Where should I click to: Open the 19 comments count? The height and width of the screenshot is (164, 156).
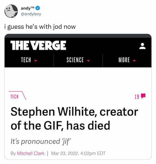(137, 97)
